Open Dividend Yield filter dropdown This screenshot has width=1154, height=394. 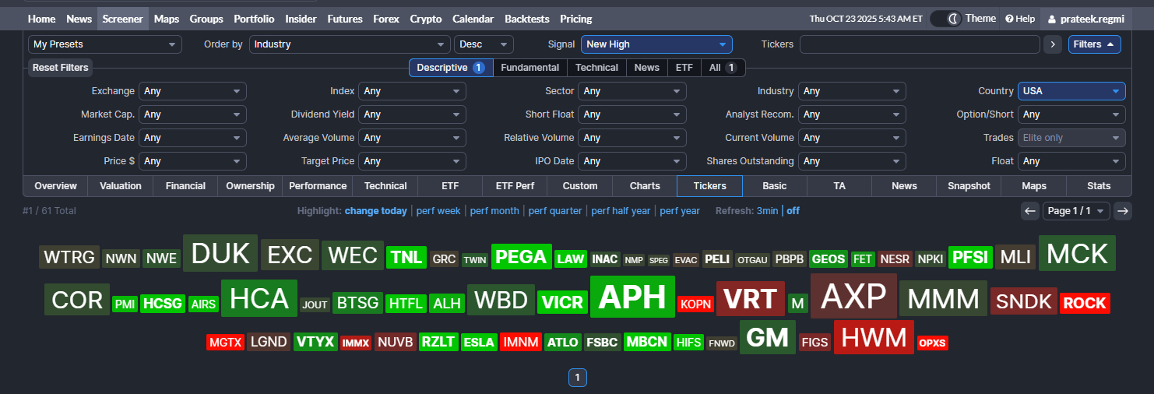pos(412,114)
